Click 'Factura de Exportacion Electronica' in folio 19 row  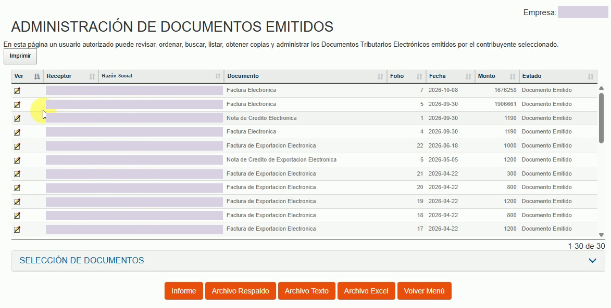[x=271, y=201]
